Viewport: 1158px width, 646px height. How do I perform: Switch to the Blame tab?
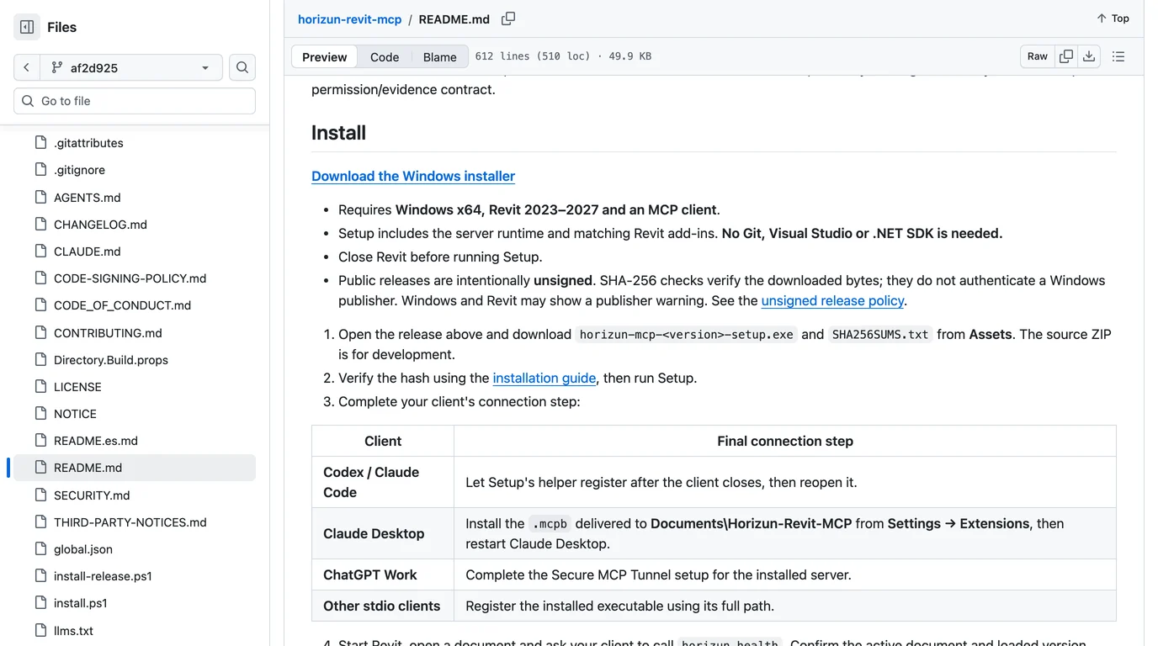tap(440, 56)
